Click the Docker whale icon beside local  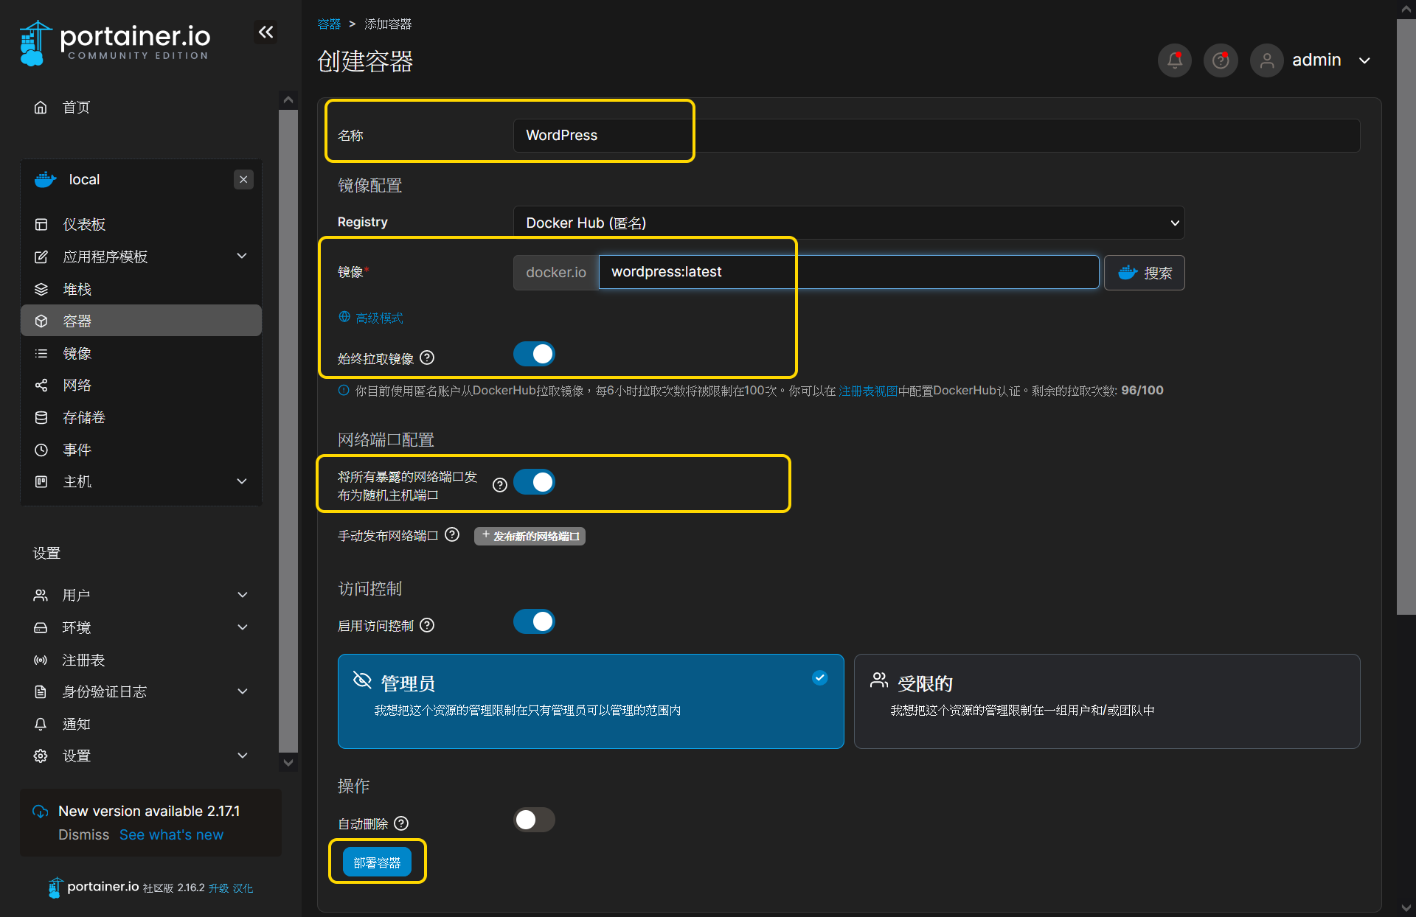coord(46,179)
